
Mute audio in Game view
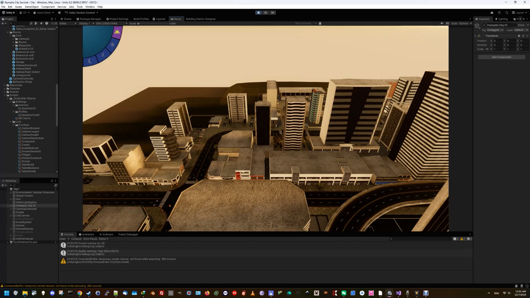[442, 23]
